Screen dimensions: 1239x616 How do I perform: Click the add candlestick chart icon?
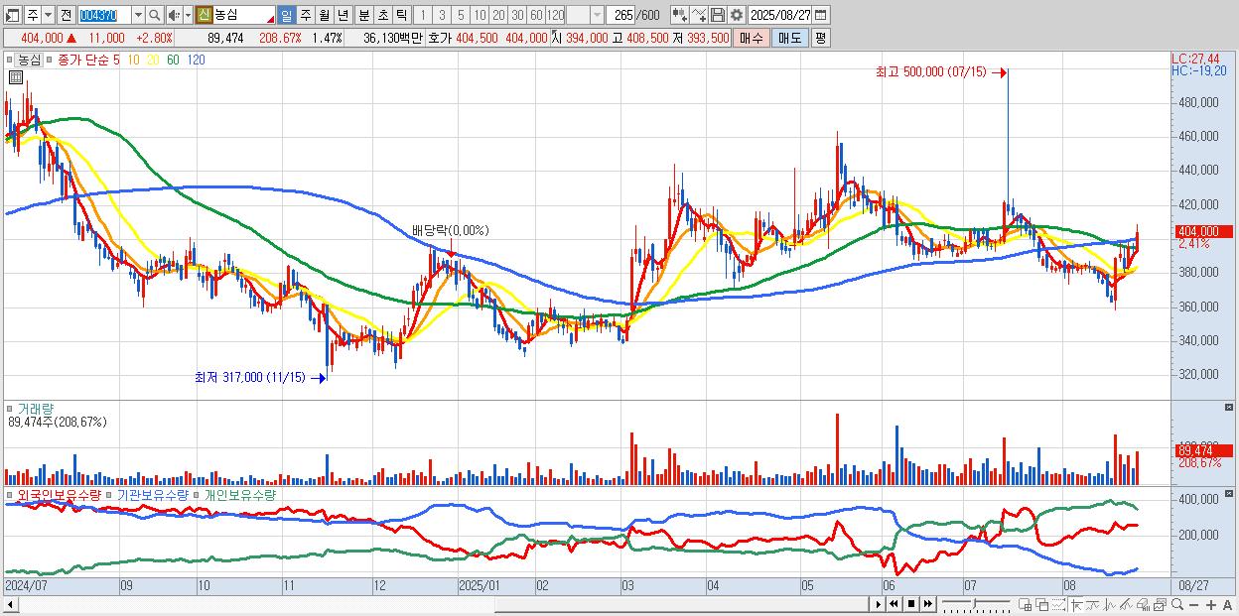click(x=679, y=15)
